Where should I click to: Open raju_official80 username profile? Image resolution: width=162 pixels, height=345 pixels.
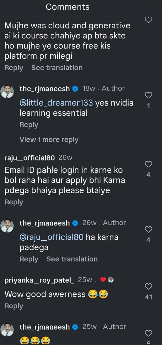pyautogui.click(x=30, y=158)
